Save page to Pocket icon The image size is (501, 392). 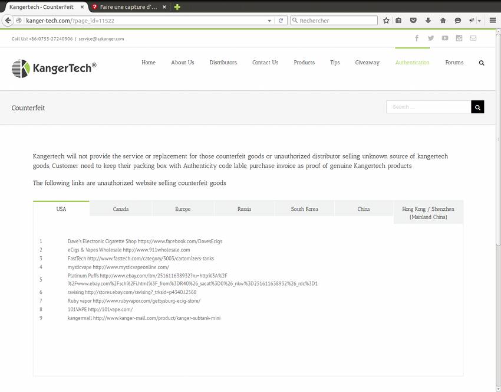click(413, 21)
